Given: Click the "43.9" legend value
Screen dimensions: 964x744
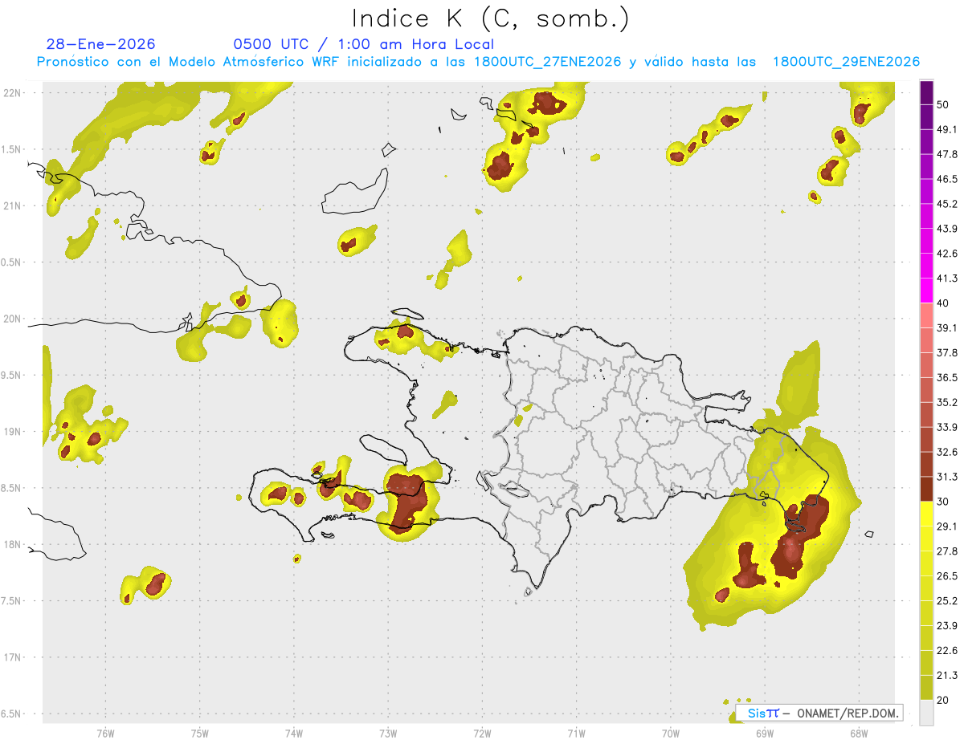Looking at the screenshot, I should (946, 229).
